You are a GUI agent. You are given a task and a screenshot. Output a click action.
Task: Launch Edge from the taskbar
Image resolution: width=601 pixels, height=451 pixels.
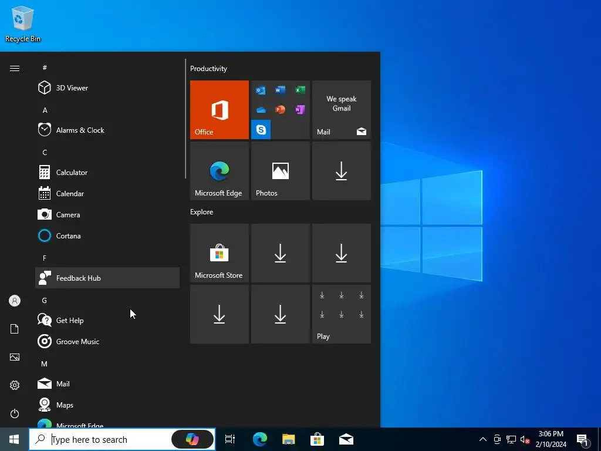259,439
